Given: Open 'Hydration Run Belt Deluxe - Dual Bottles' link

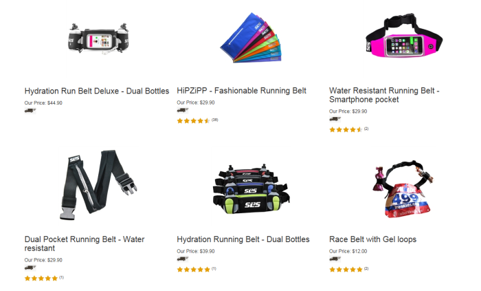Looking at the screenshot, I should 97,91.
